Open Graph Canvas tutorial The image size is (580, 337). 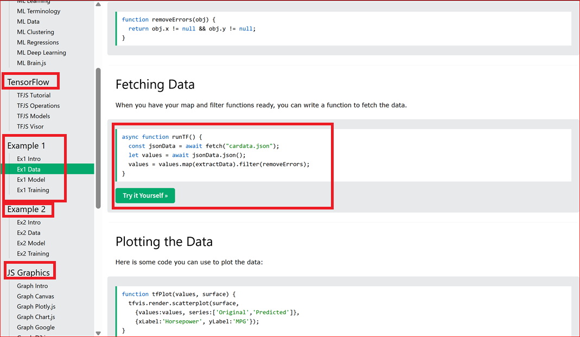tap(35, 296)
